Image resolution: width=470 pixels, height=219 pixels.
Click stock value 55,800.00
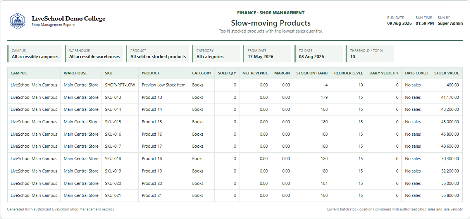click(449, 195)
